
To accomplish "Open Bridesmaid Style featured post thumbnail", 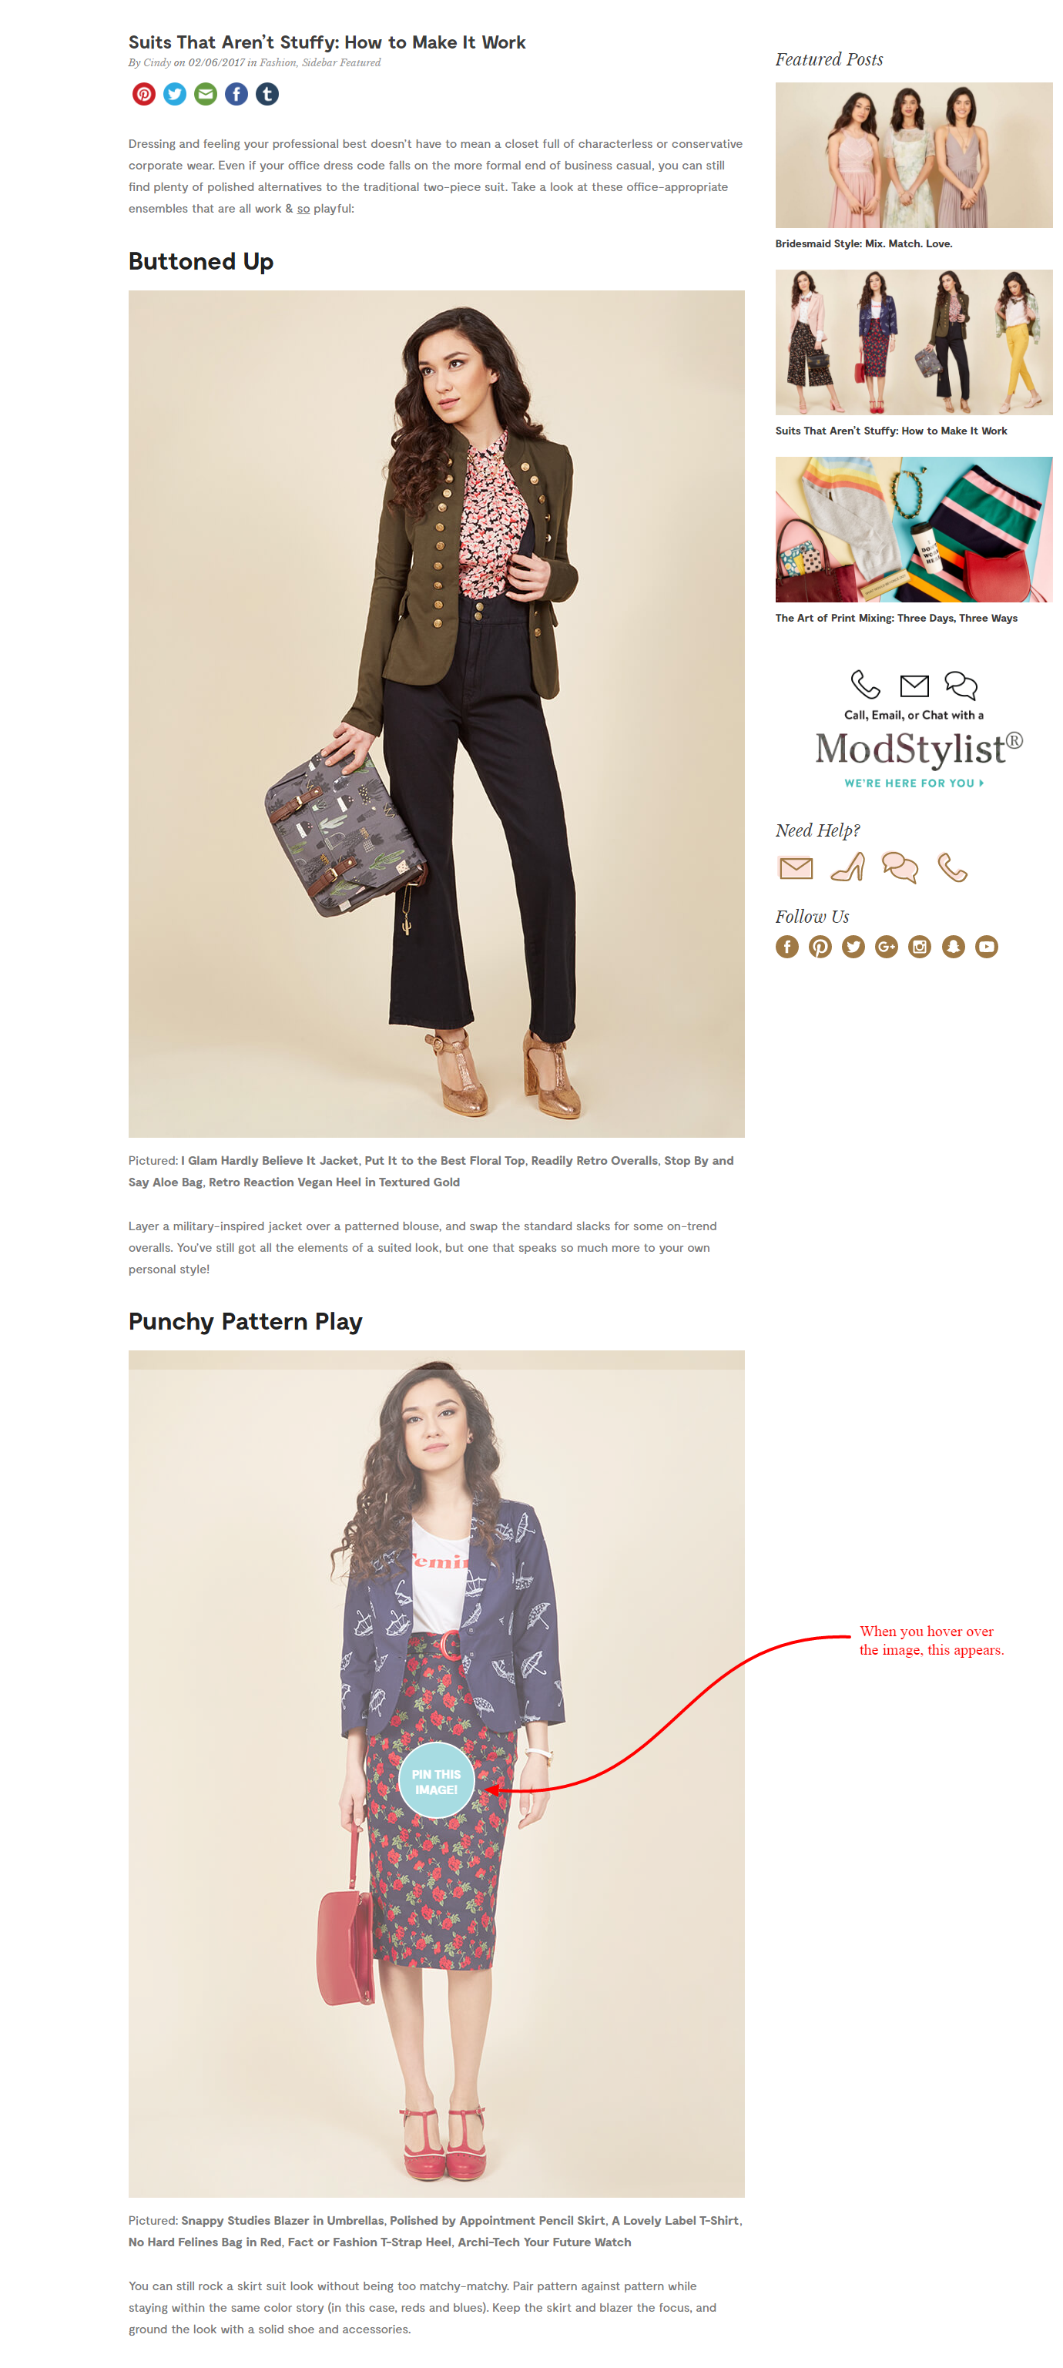I will [913, 154].
